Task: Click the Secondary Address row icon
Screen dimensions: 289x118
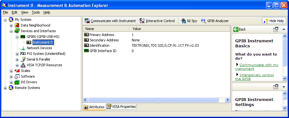Action: (x=86, y=40)
